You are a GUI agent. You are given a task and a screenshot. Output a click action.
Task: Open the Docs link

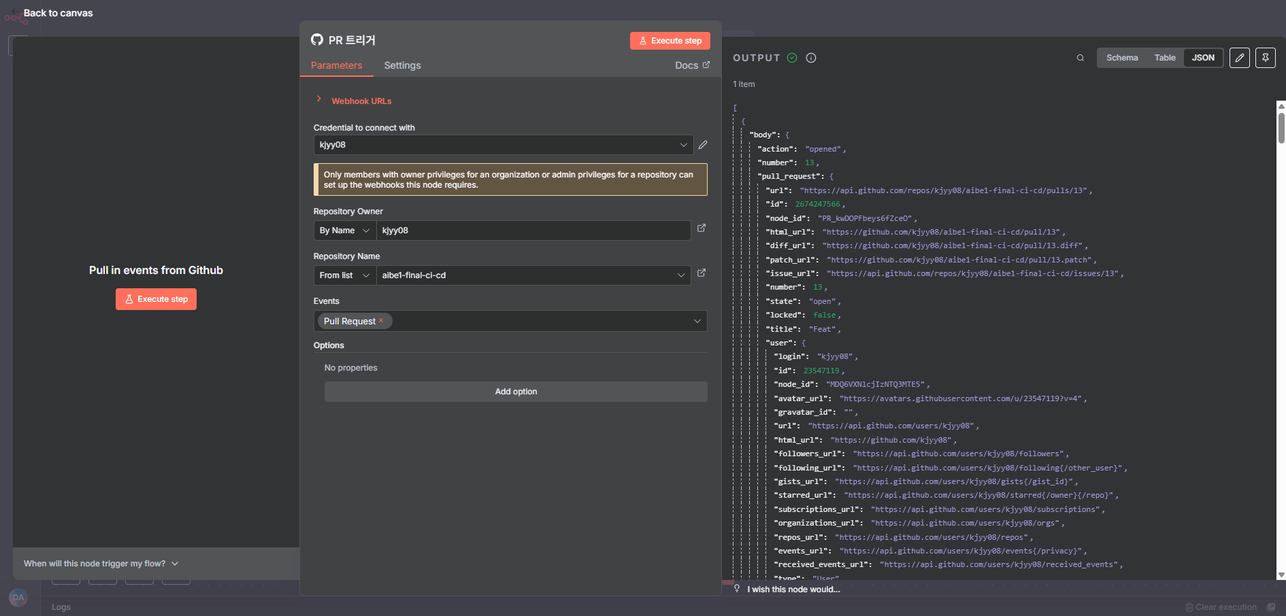coord(692,65)
